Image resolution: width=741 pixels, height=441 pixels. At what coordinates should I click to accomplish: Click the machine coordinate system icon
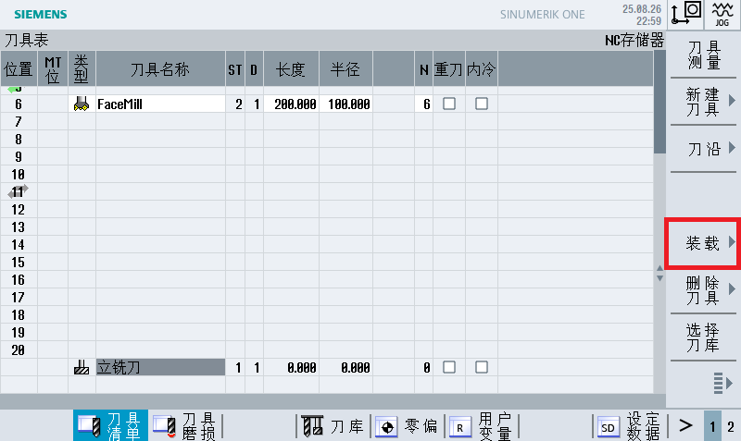click(686, 14)
